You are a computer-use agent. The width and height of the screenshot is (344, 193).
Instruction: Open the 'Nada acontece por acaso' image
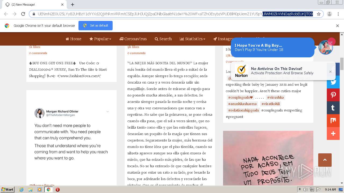[268, 158]
